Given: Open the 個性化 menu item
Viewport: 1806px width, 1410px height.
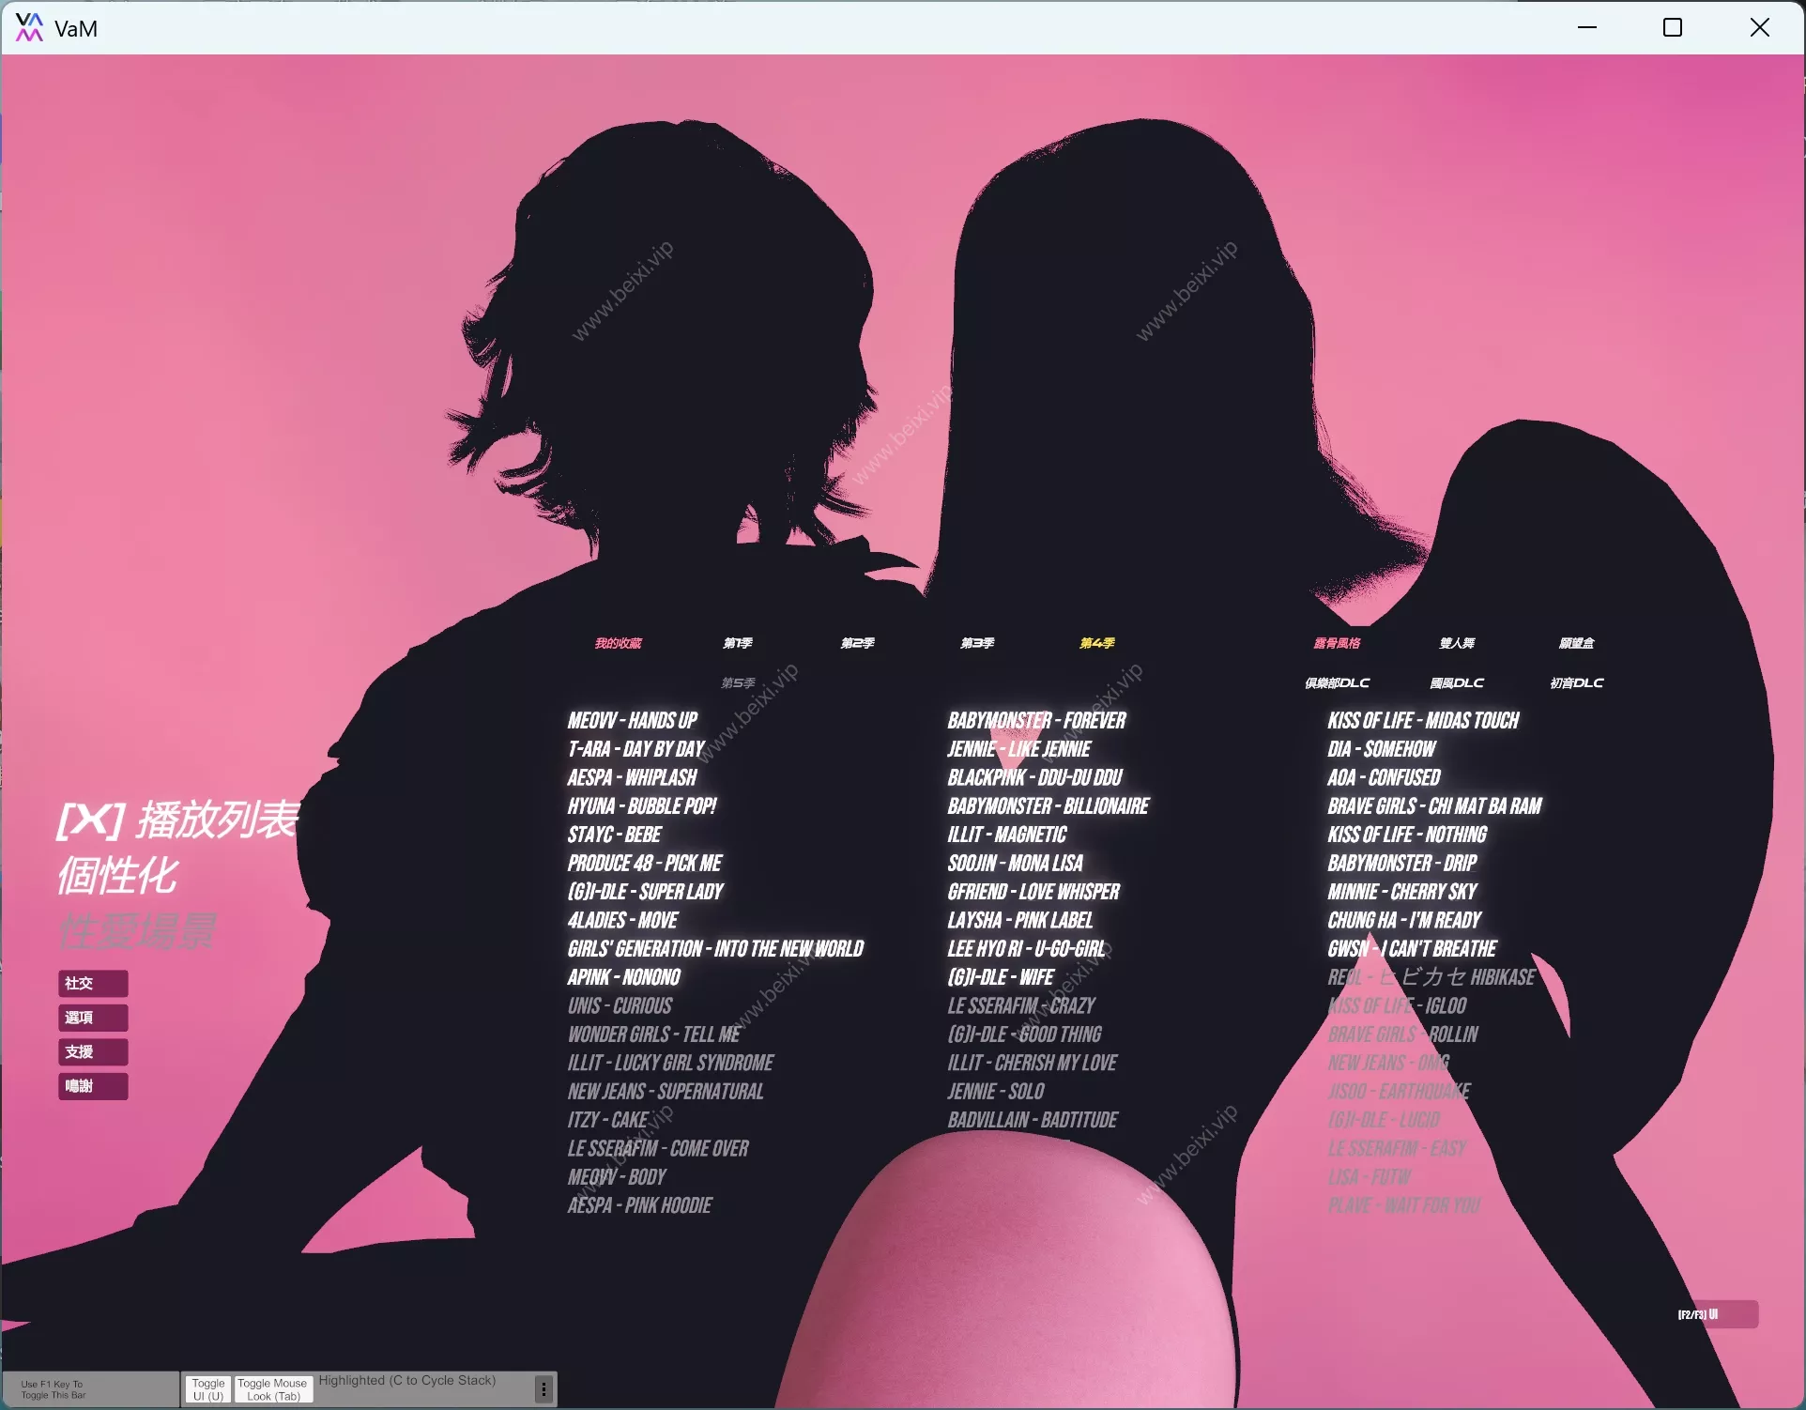Looking at the screenshot, I should (x=118, y=876).
